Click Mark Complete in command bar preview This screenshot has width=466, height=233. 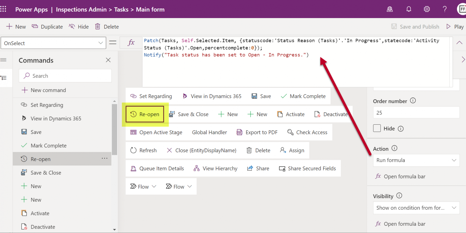[x=303, y=96]
